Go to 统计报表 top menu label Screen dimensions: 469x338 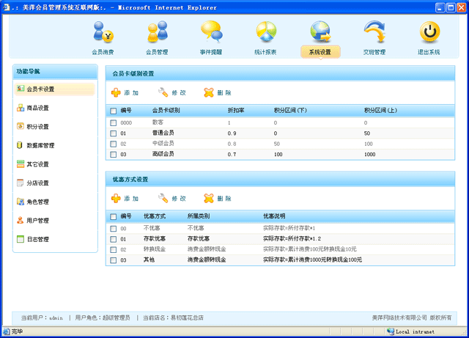pos(265,52)
